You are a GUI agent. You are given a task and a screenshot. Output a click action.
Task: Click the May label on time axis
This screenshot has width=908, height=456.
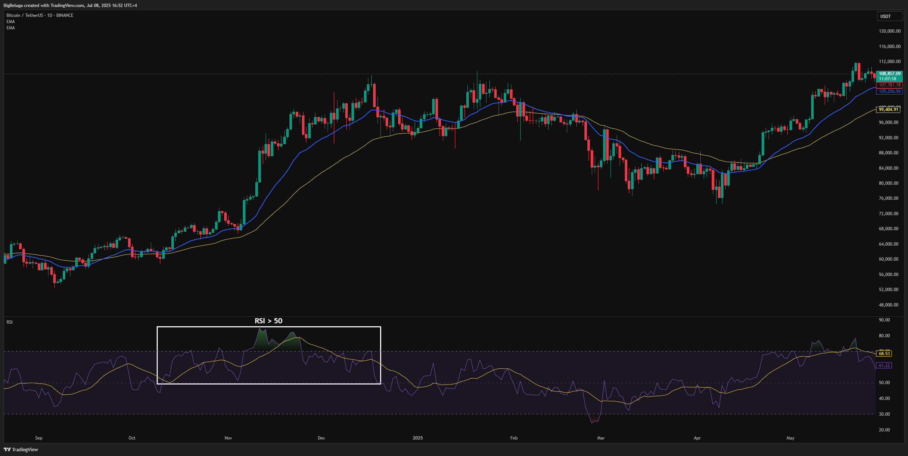click(x=791, y=438)
